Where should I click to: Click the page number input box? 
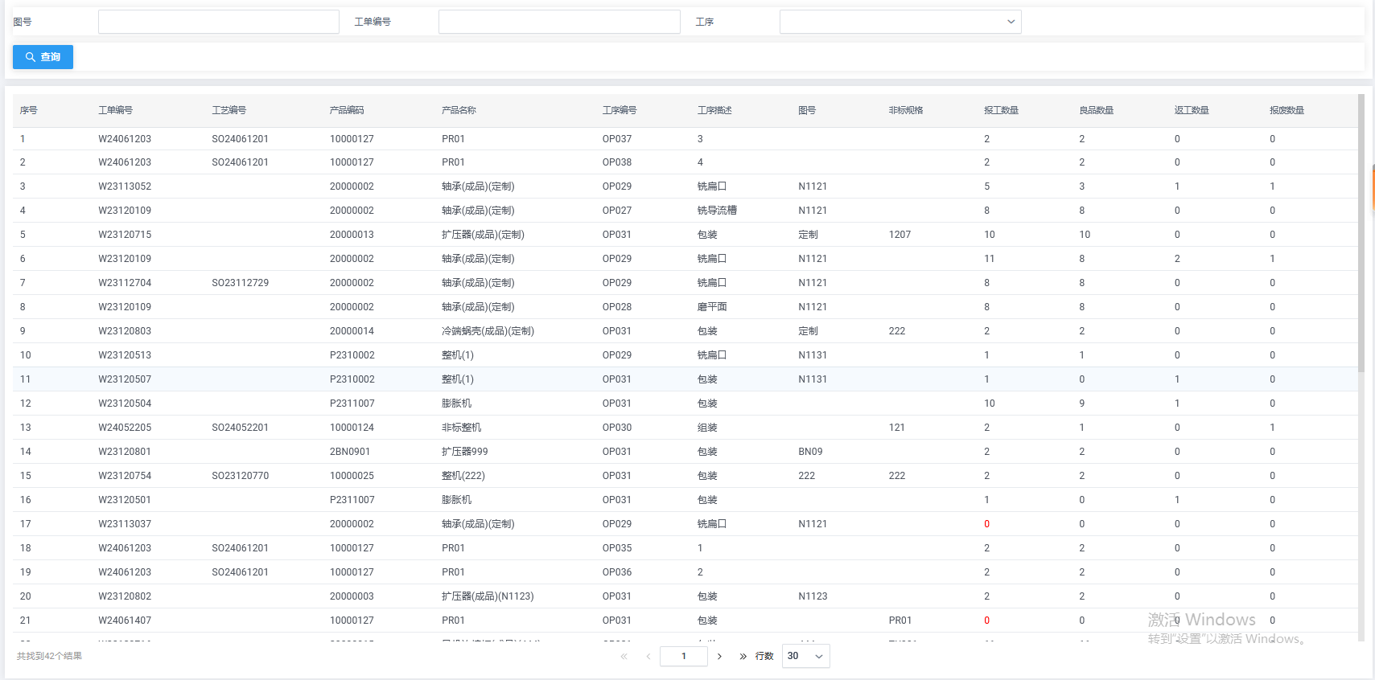pos(683,656)
